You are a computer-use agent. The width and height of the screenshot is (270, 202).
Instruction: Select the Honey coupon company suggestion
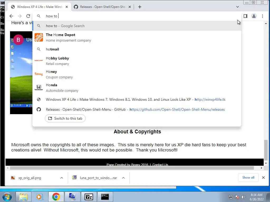click(x=137, y=74)
